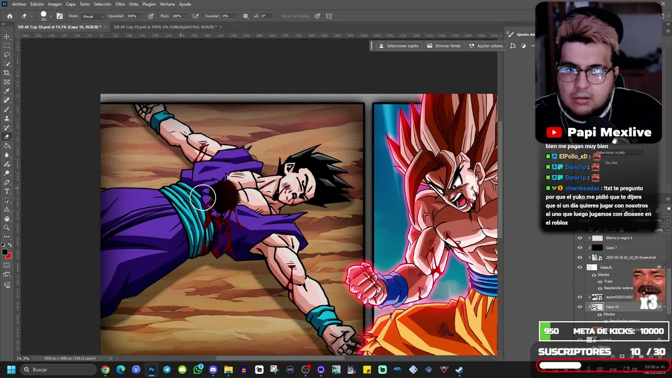Select the Rectangular Marquee tool
The width and height of the screenshot is (672, 378).
(7, 46)
